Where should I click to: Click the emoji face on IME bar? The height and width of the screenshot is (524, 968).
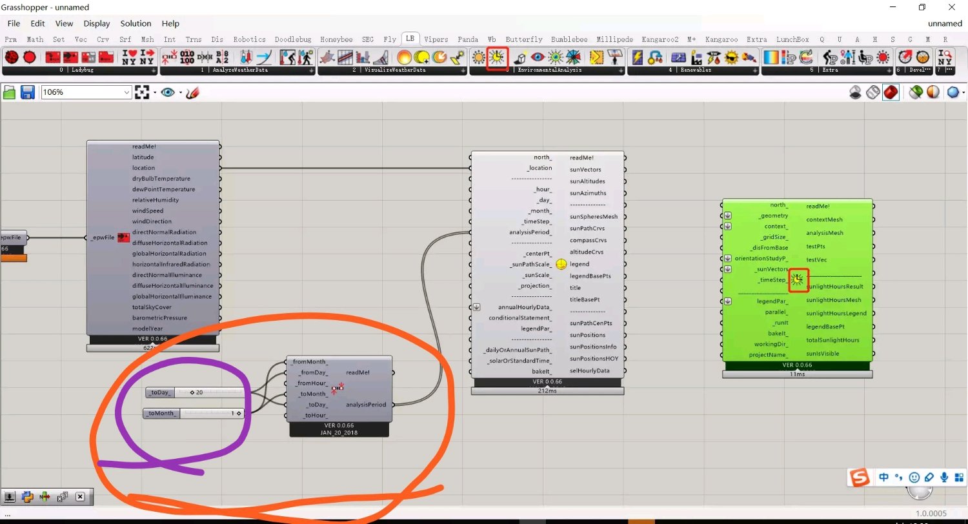point(914,478)
